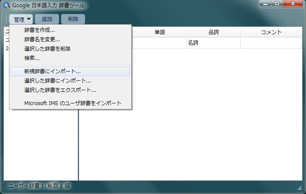Choose 新規辞書にインポート... menu item
Image resolution: width=306 pixels, height=194 pixels.
pyautogui.click(x=70, y=71)
